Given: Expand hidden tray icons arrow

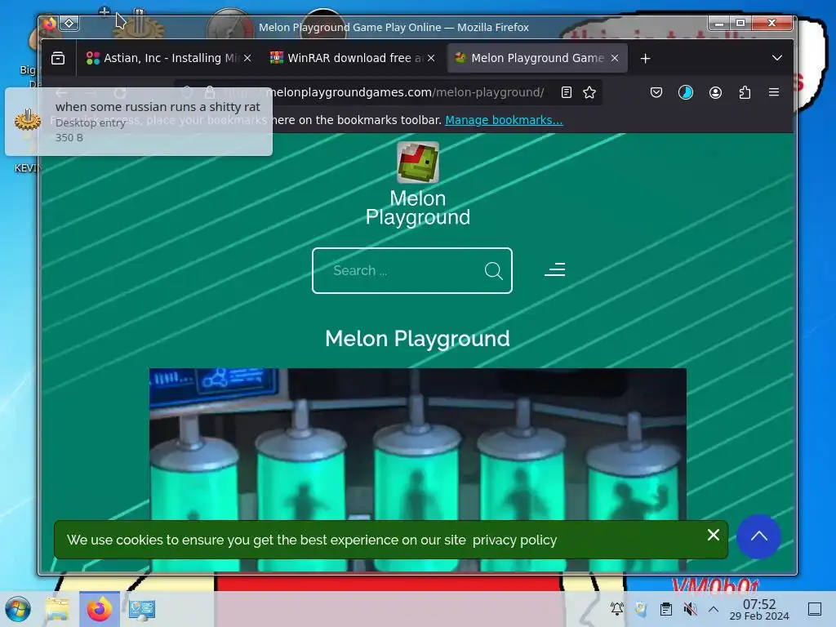Looking at the screenshot, I should [x=714, y=609].
